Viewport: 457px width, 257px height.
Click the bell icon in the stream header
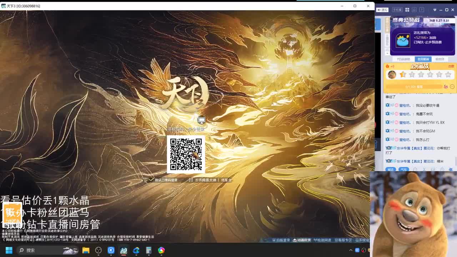[414, 10]
